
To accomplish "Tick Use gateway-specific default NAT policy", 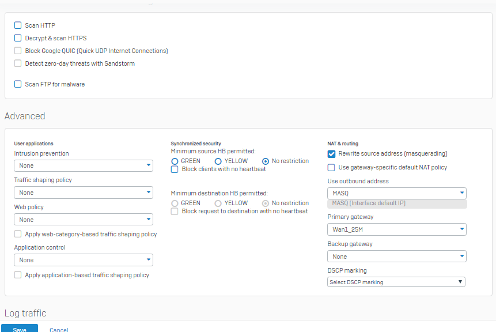I will tap(331, 168).
